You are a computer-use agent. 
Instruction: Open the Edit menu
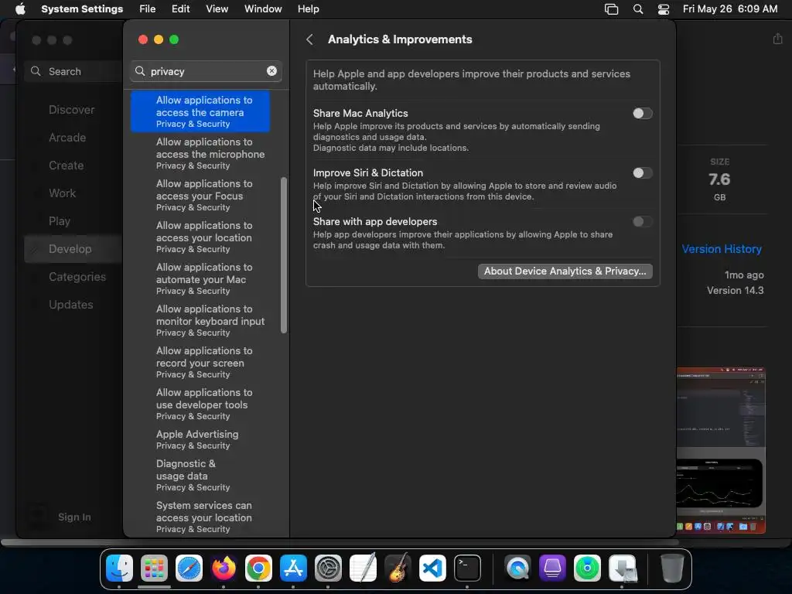pos(181,9)
